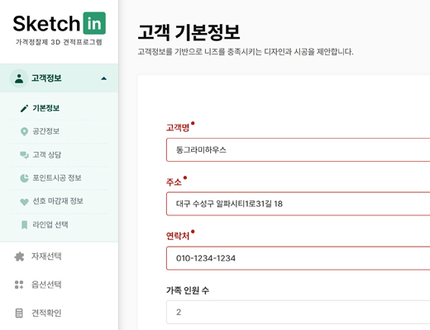Click the puzzle piece icon for 자재선택
The image size is (430, 330).
click(19, 257)
